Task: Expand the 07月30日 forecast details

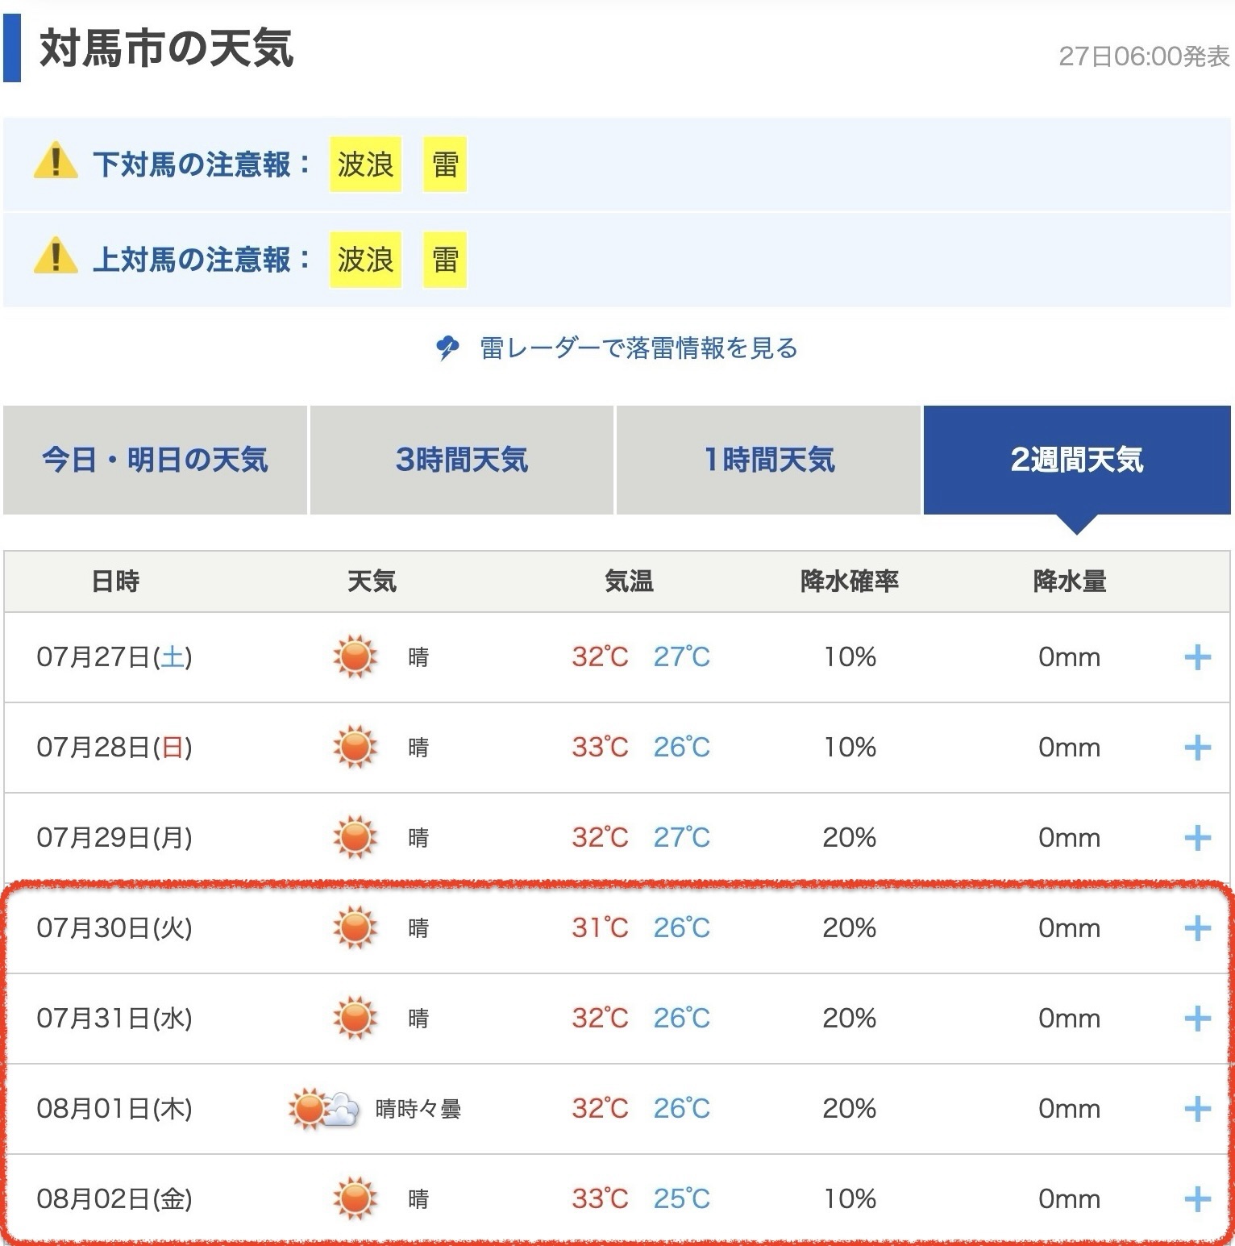Action: point(1197,928)
